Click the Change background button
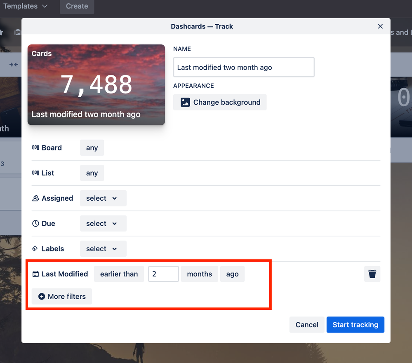 tap(220, 102)
